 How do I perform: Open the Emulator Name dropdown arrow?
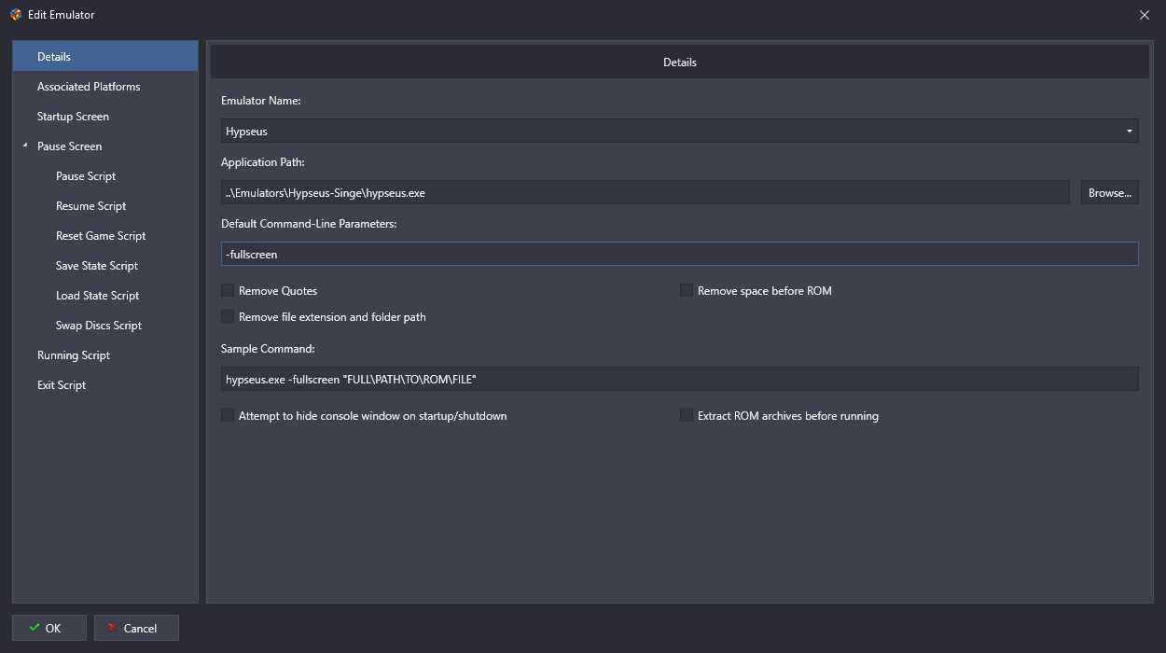coord(1130,132)
